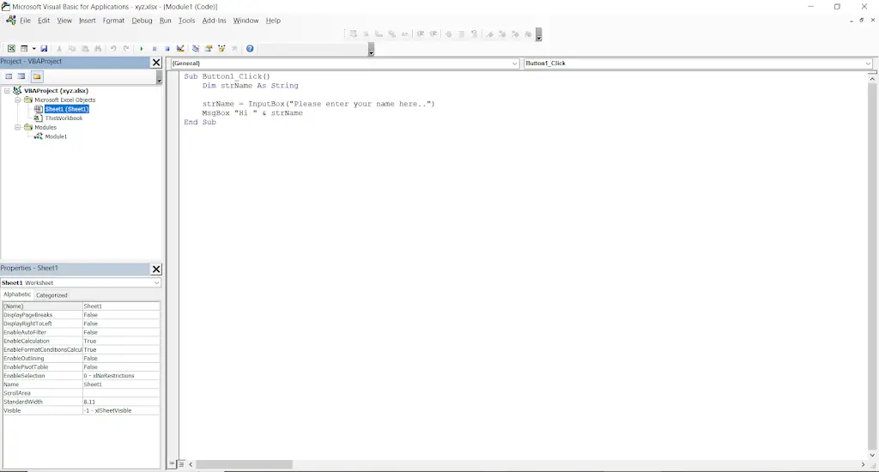Click the Complete Word icon
Screen dimensions: 879x472
405,34
